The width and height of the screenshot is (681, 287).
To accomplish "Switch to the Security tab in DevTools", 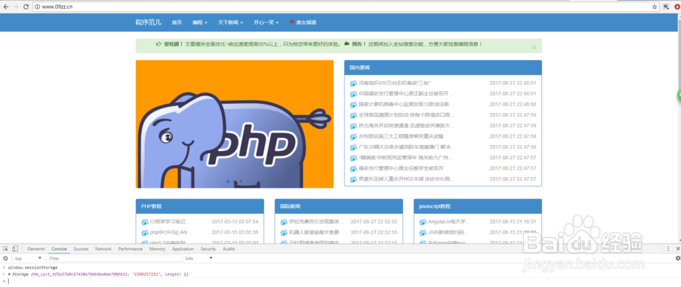I will point(208,249).
